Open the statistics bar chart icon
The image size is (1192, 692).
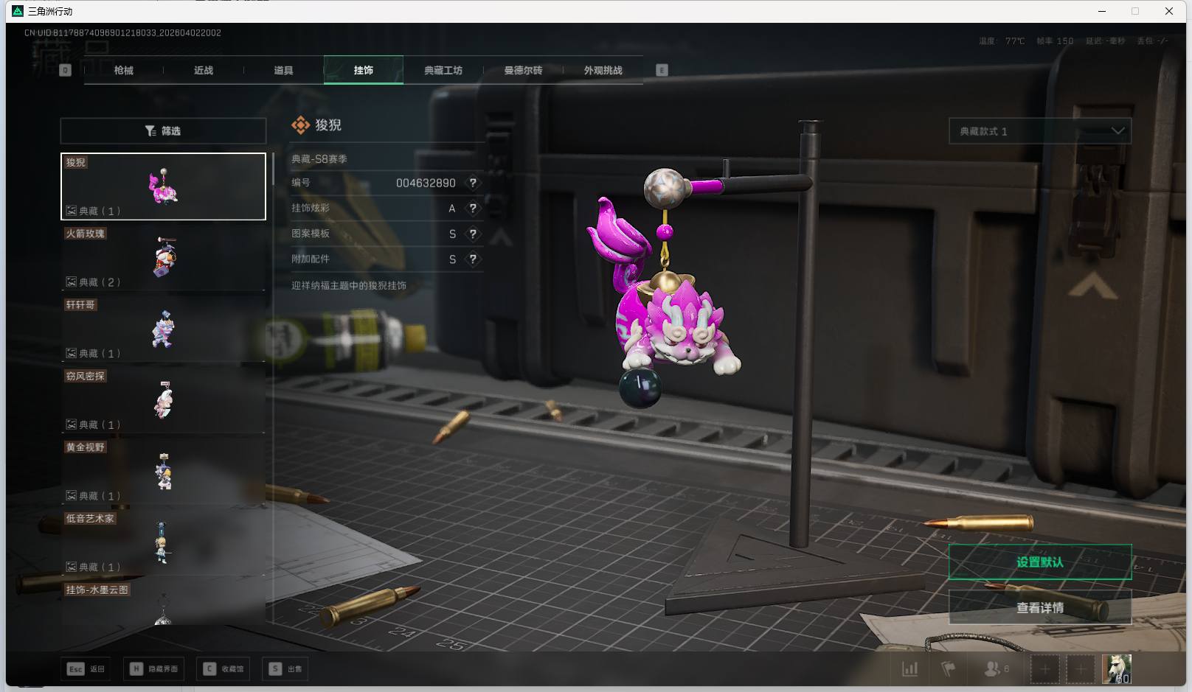click(x=910, y=669)
